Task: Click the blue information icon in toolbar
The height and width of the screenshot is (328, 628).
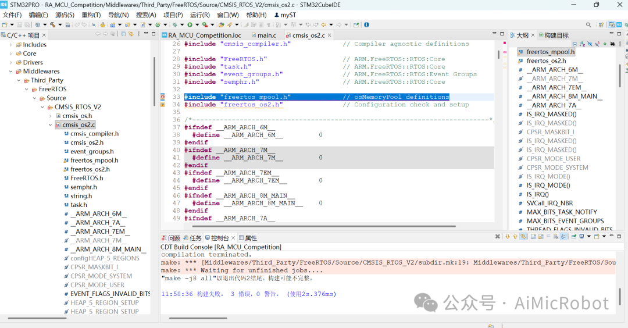Action: (x=366, y=24)
